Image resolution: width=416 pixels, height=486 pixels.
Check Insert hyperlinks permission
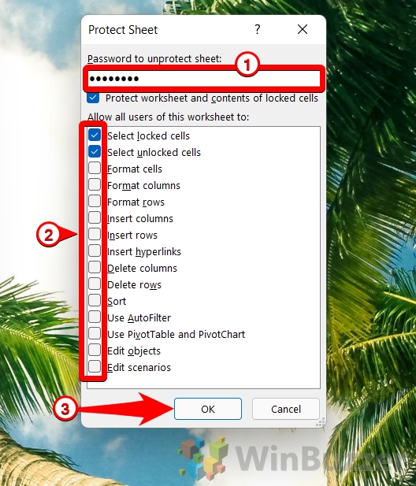95,251
